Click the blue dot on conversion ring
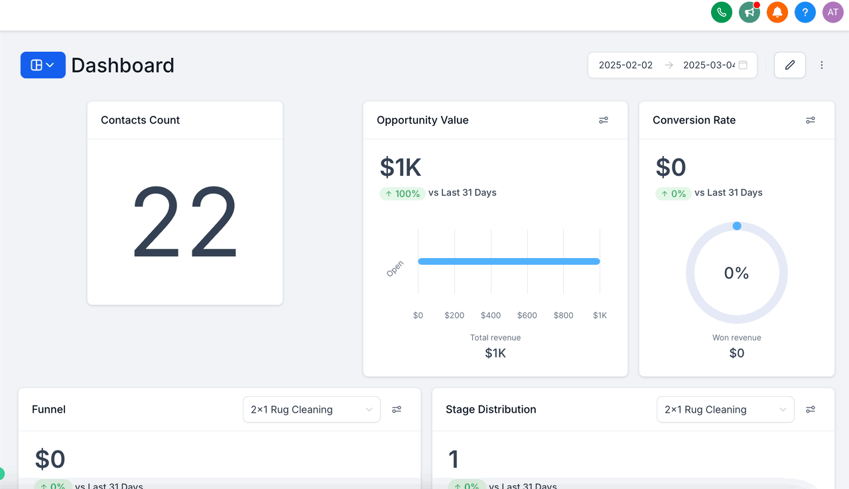This screenshot has height=489, width=849. [737, 226]
